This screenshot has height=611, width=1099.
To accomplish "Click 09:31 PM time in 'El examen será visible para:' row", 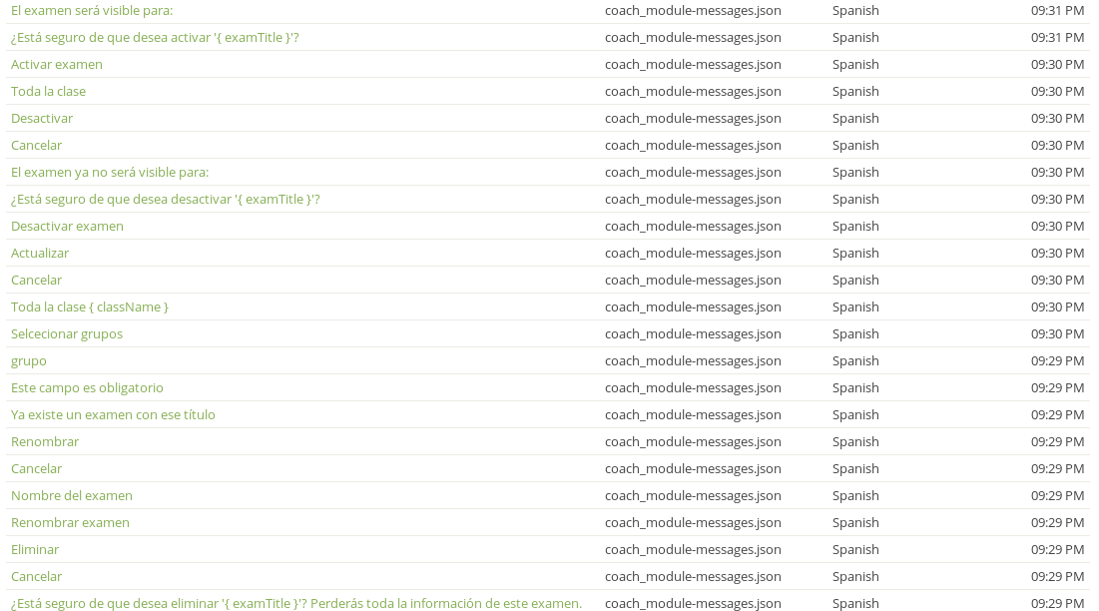I will tap(1058, 11).
